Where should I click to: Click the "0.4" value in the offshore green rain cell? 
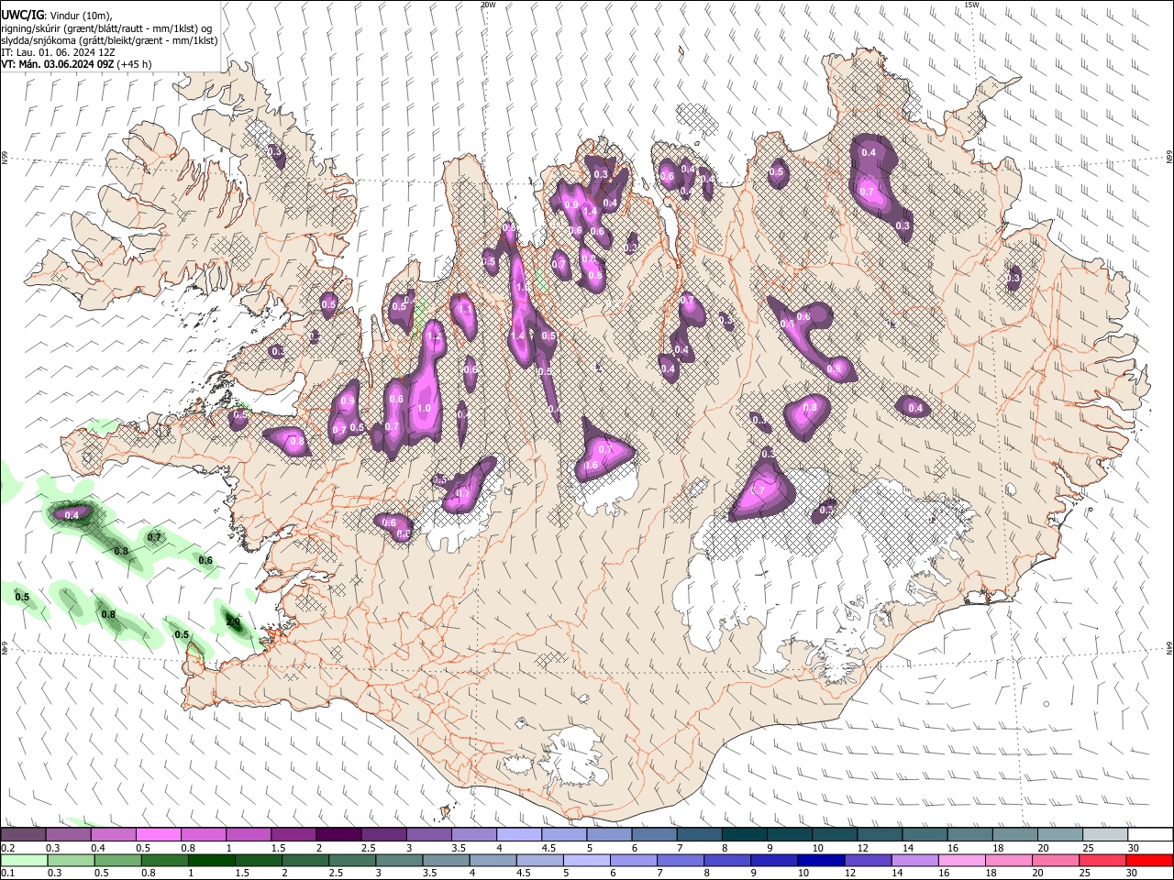click(72, 515)
